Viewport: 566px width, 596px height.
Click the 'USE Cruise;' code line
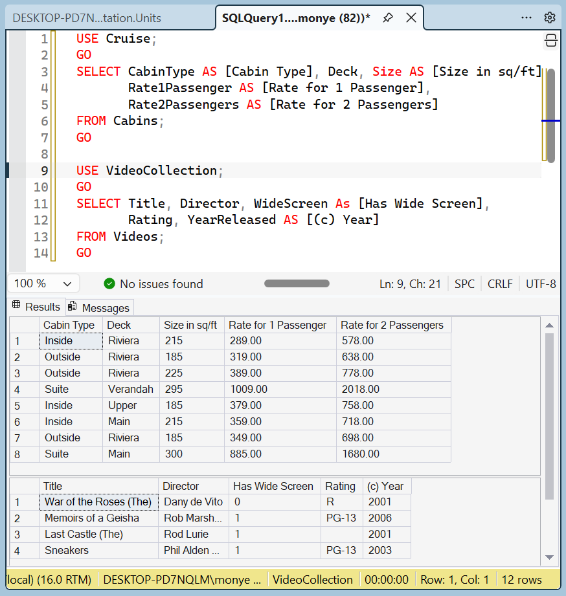116,38
